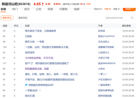The image size is (139, 98).
Task: Select the 问董秘 tab
Action: coord(63,9)
